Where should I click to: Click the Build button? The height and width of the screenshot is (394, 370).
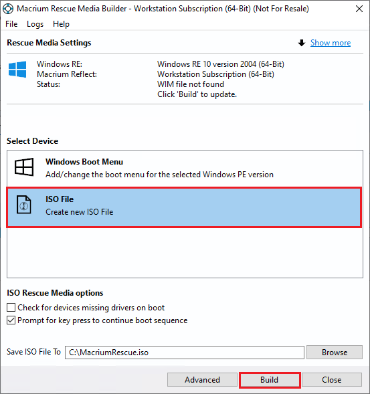coord(270,380)
